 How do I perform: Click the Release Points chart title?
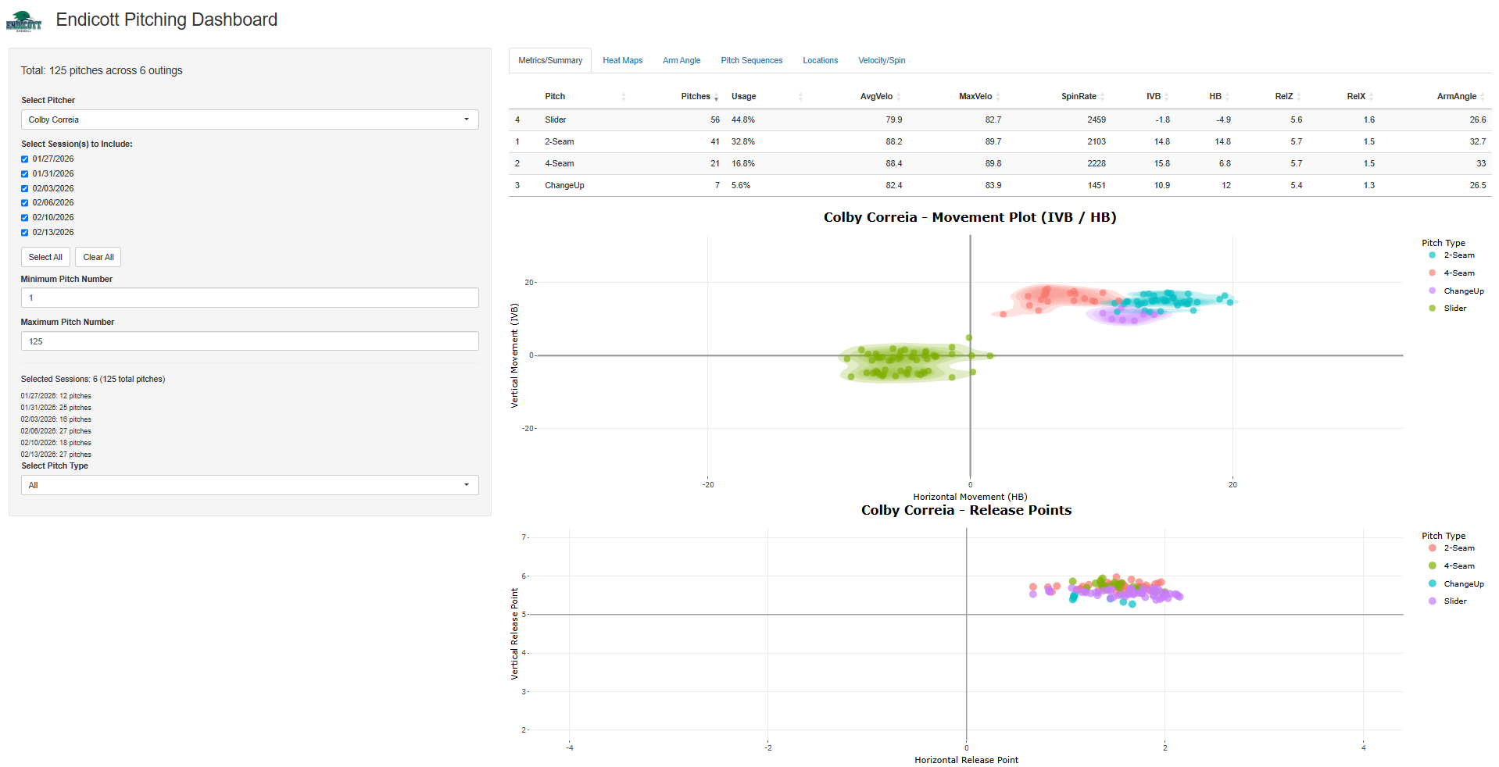pos(966,510)
